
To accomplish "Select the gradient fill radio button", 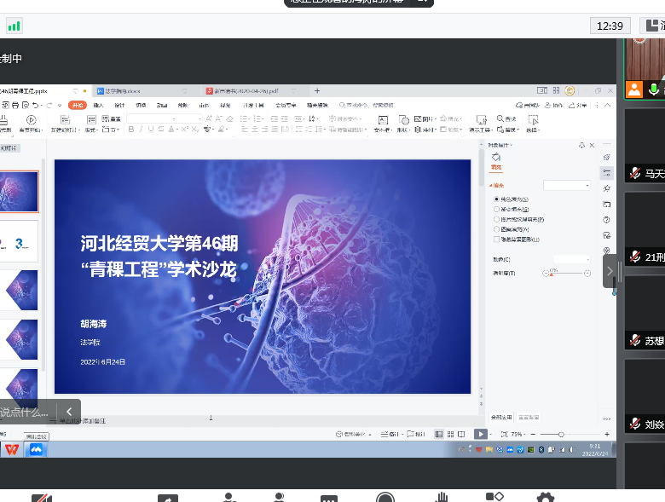I will tap(496, 209).
